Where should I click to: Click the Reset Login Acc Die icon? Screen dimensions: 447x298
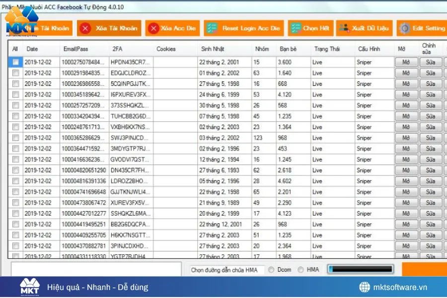(211, 28)
